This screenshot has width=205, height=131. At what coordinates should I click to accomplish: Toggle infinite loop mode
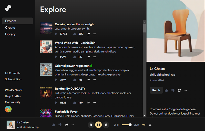click(x=144, y=125)
